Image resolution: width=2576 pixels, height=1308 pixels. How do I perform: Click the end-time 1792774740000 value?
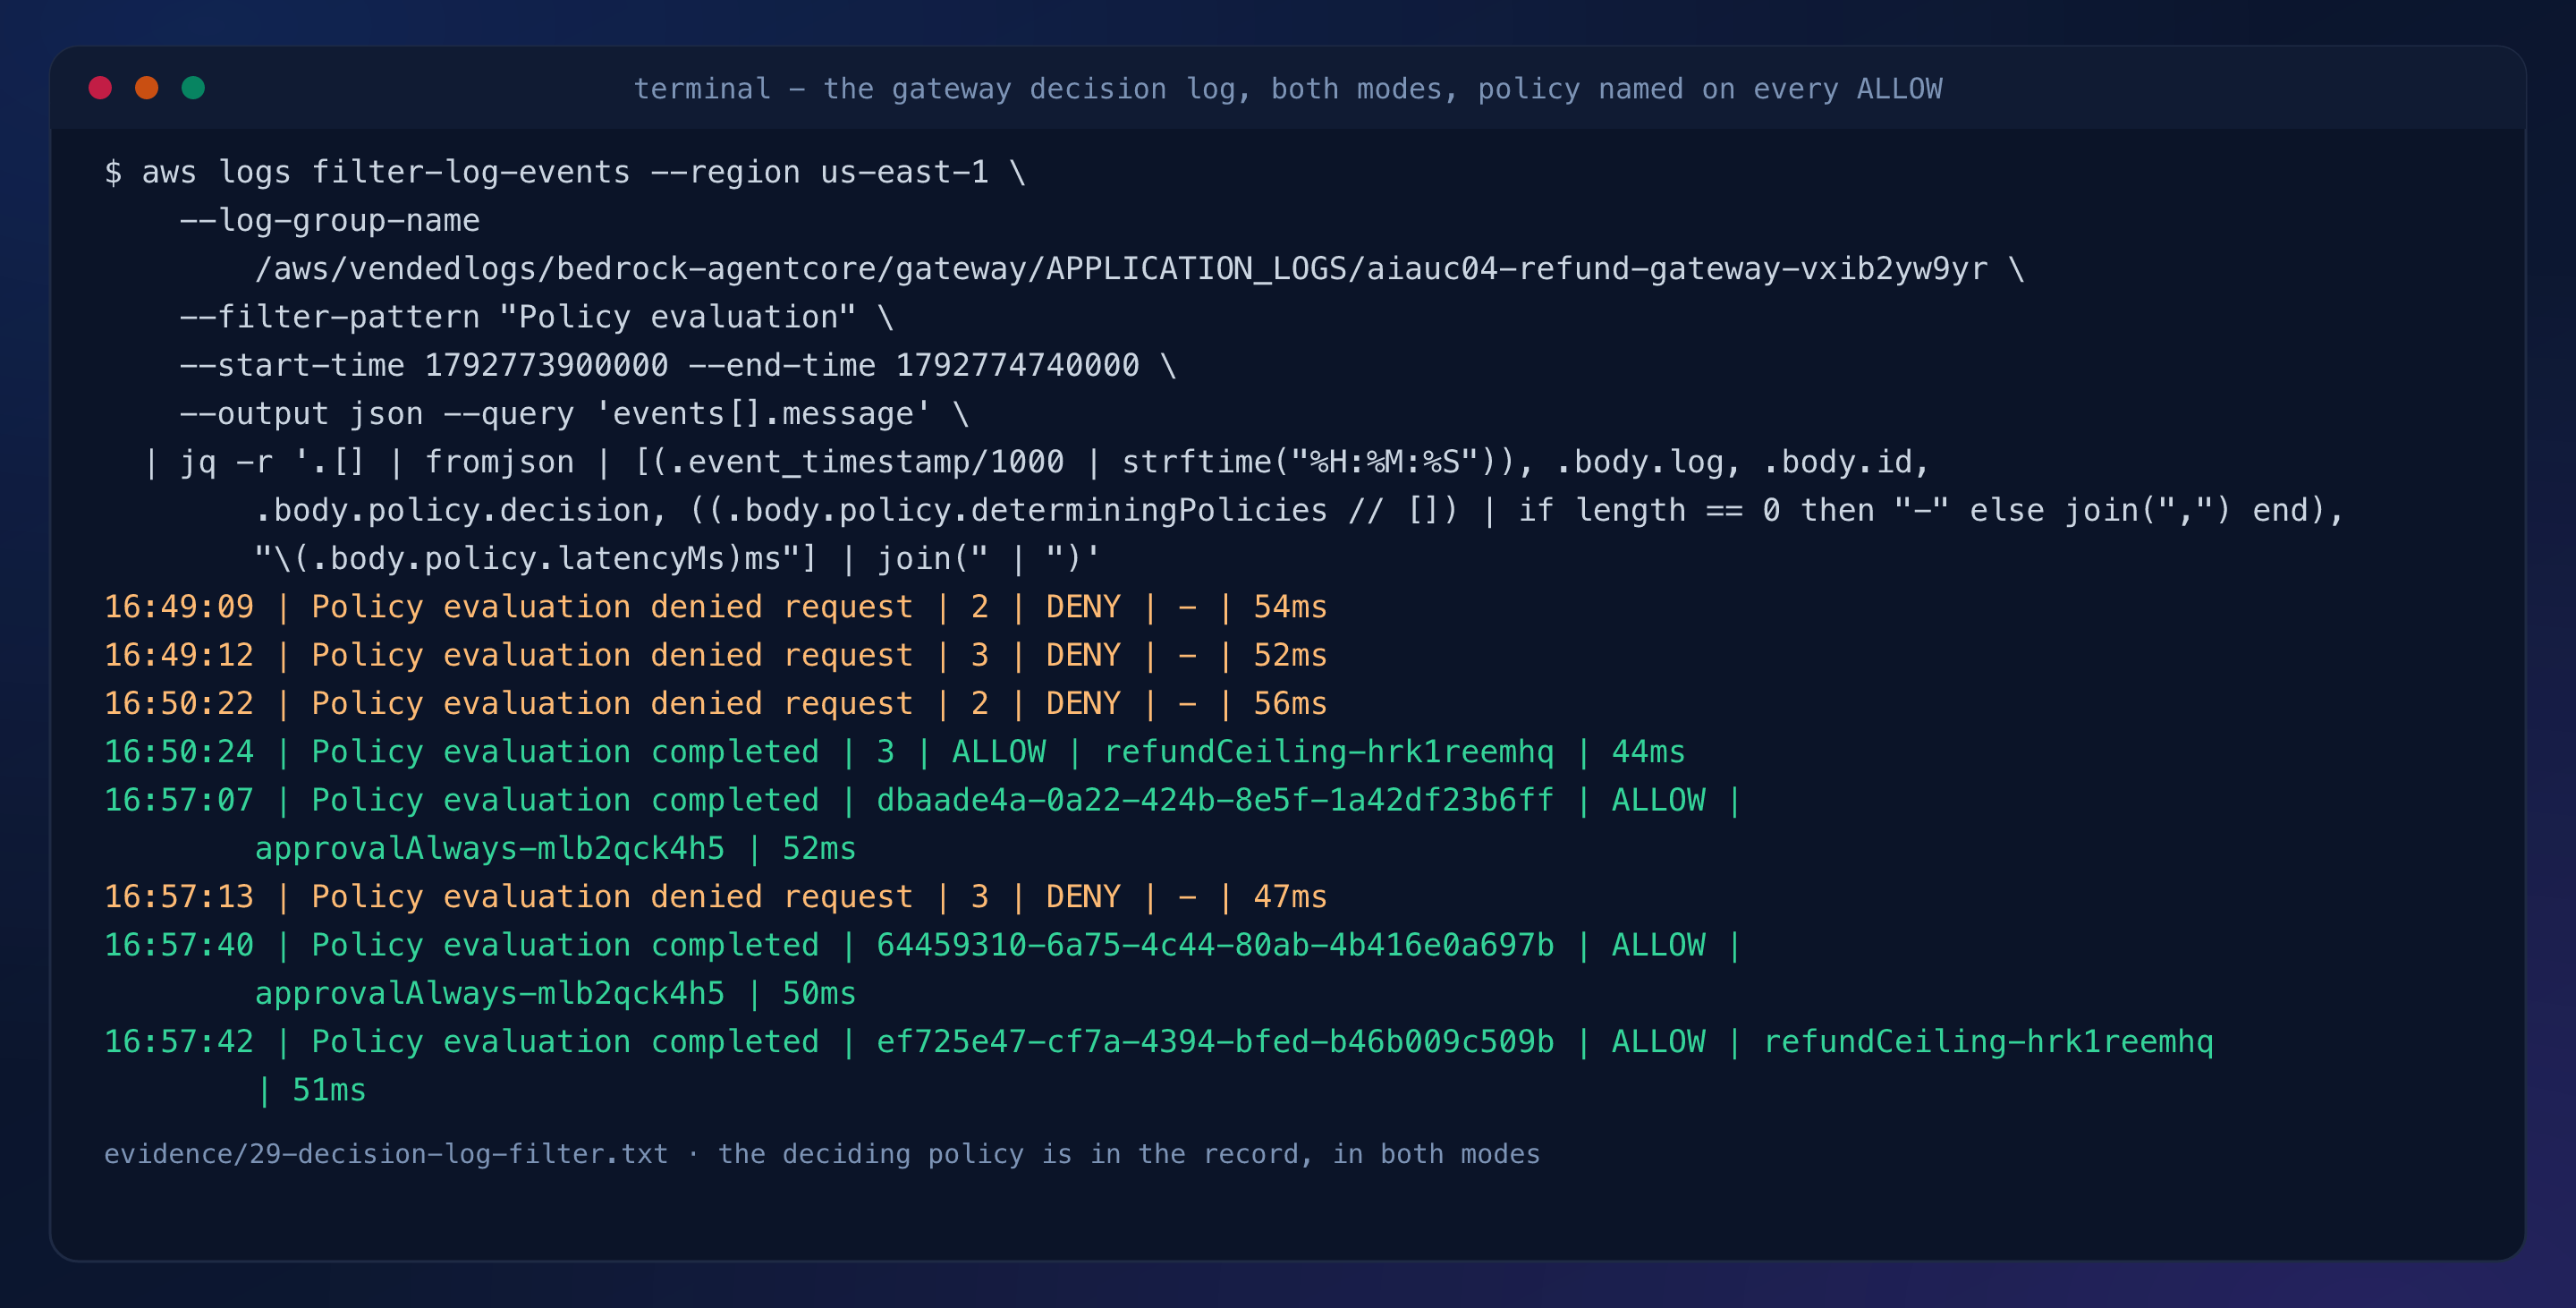point(1017,365)
